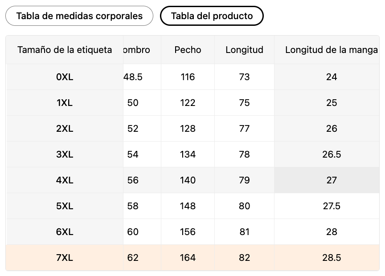The image size is (385, 276).
Task: Click the Longitud value 77 cell
Action: point(244,129)
